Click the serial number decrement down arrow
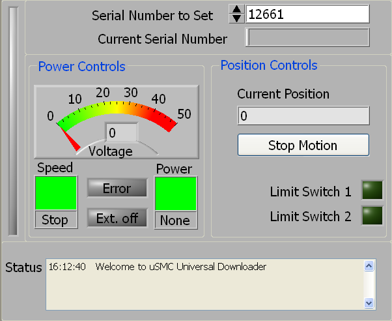This screenshot has width=392, height=321. pyautogui.click(x=237, y=19)
